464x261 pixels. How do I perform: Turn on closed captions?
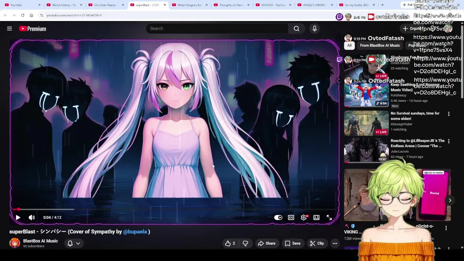291,217
